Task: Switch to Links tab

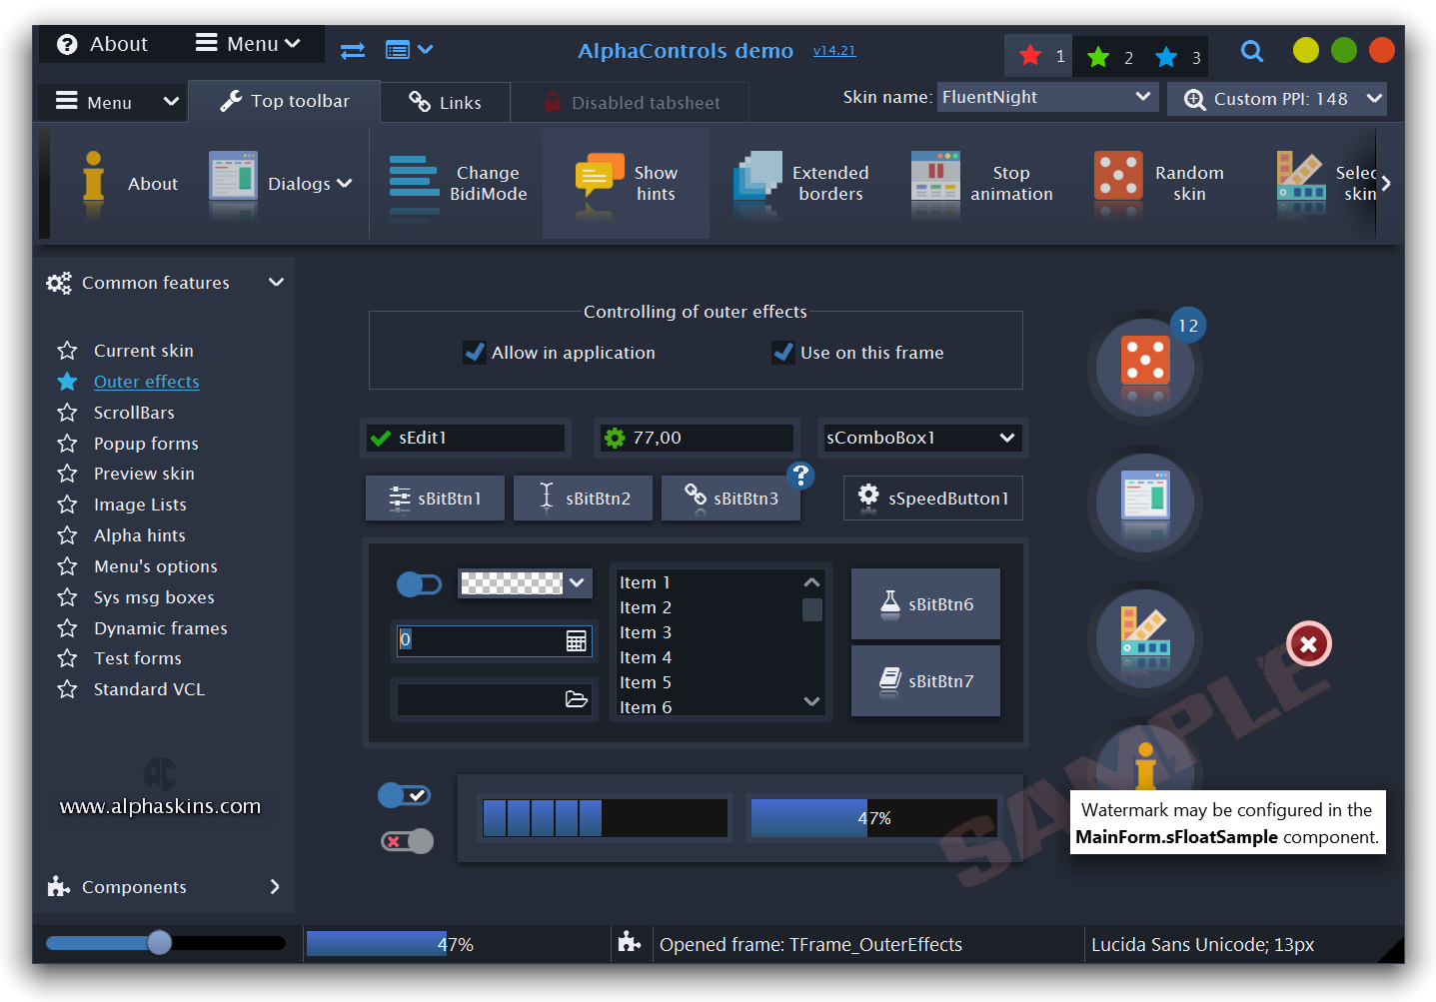Action: 446,103
